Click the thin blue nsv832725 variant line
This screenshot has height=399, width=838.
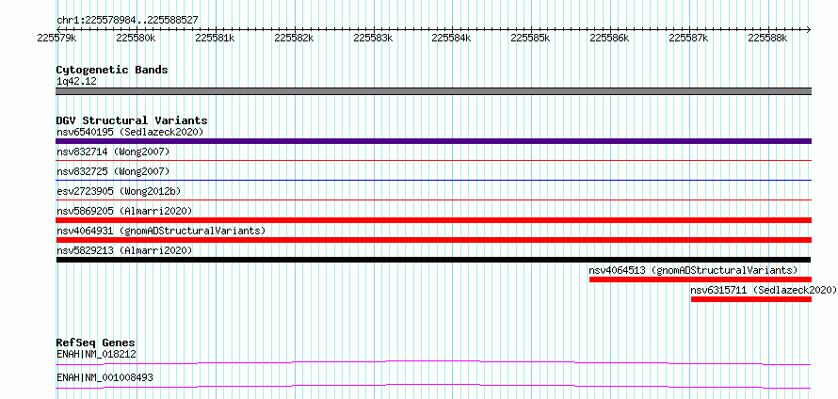pyautogui.click(x=433, y=180)
